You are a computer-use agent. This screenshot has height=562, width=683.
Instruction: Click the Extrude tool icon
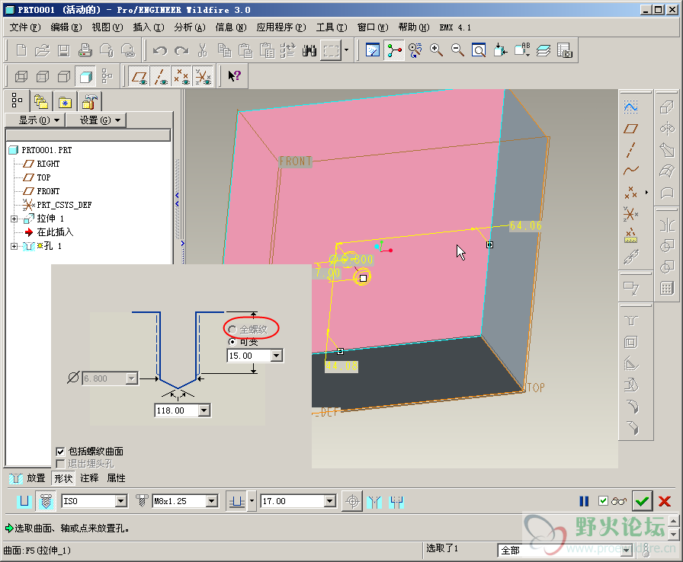(667, 107)
